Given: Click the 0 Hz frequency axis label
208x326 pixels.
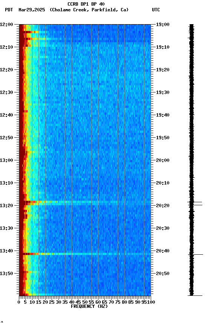Looking at the screenshot, I should (19, 302).
